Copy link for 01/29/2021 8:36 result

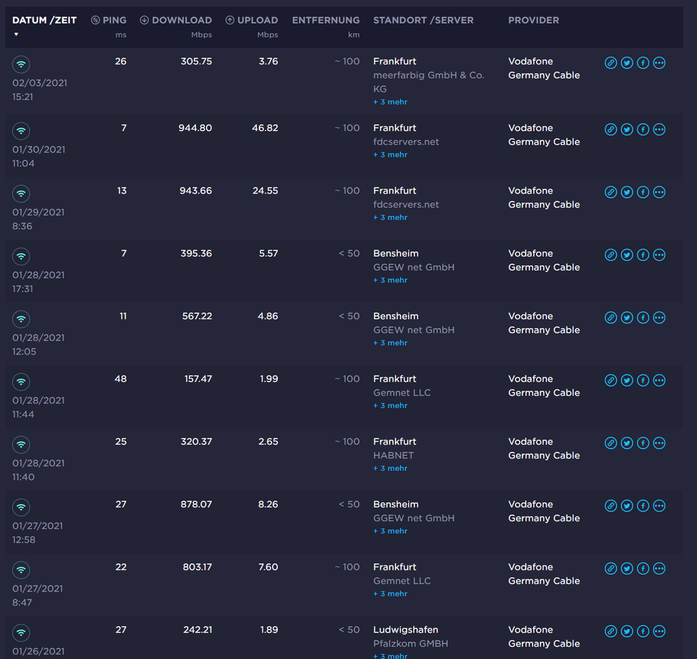pyautogui.click(x=610, y=192)
